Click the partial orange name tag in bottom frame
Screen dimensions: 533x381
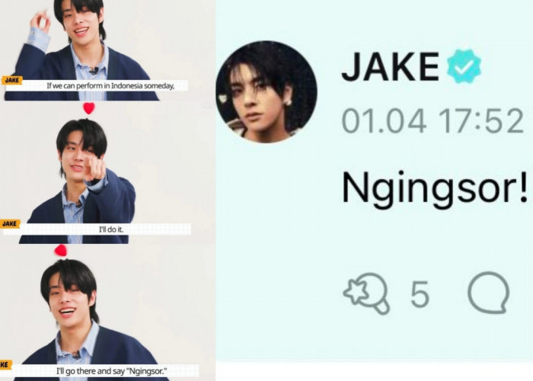pyautogui.click(x=6, y=365)
